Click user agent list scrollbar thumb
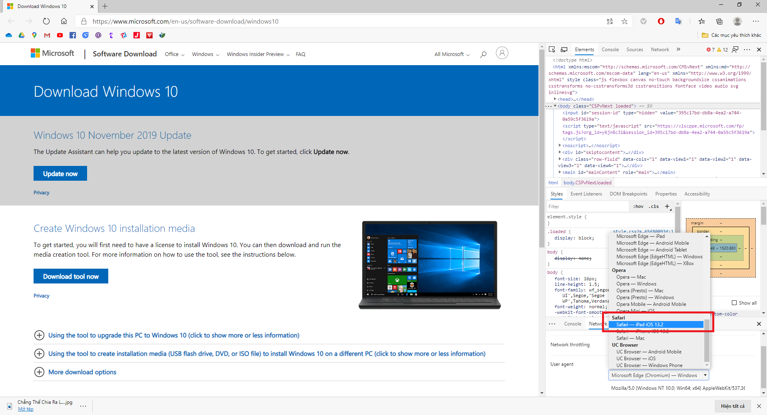Screen dimensions: 767x415 click(707, 340)
